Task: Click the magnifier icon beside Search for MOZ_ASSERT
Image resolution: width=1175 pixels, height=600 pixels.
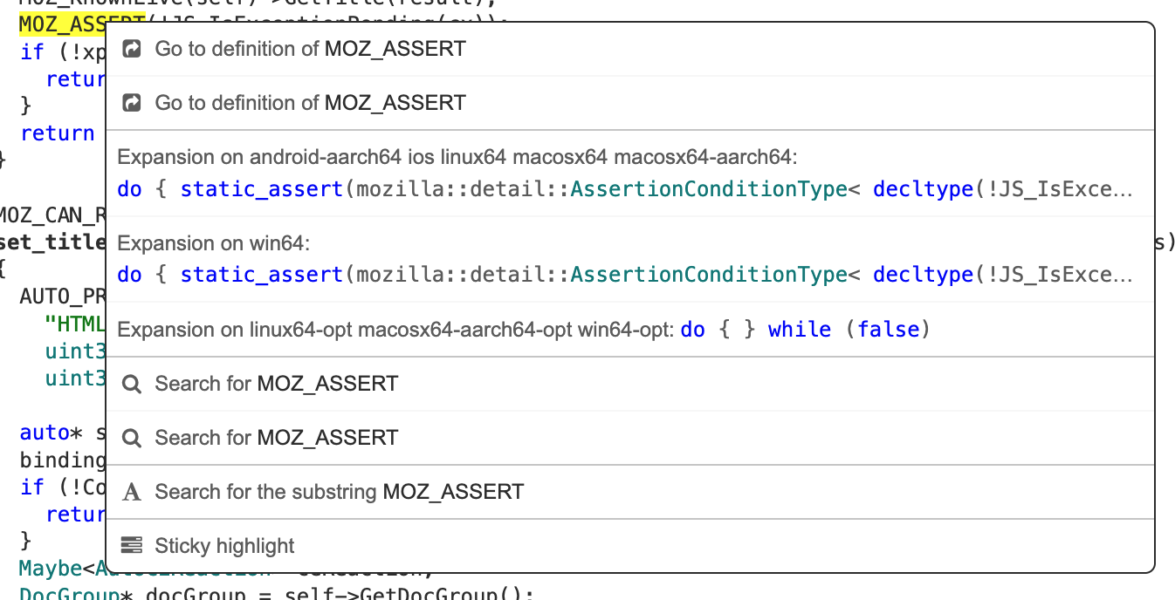Action: click(132, 384)
